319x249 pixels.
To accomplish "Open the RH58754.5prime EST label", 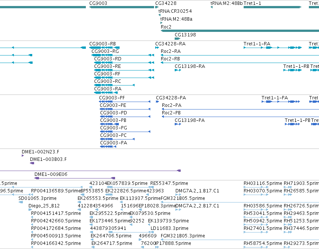I will point(263,243).
